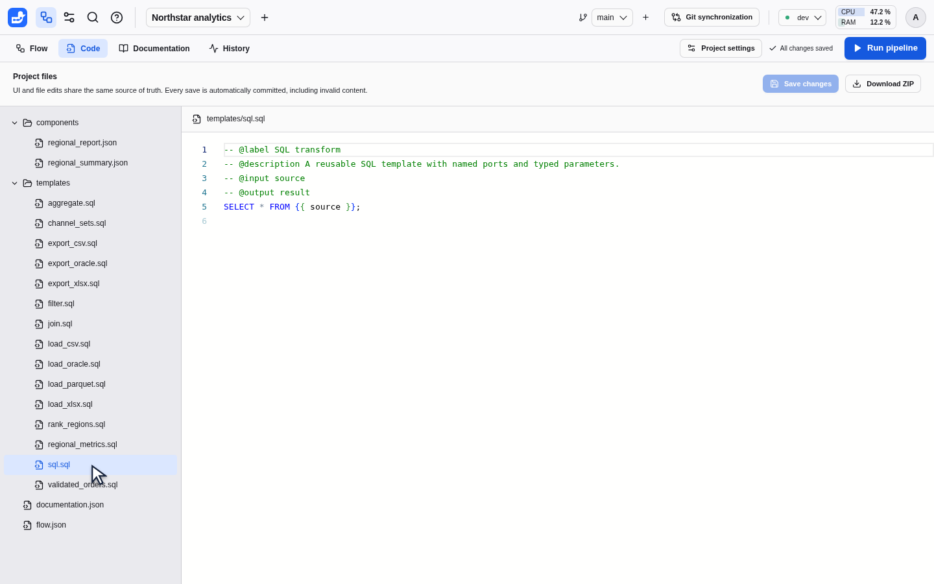The width and height of the screenshot is (934, 584).
Task: Open the settings sliders icon in top bar
Action: tap(69, 18)
